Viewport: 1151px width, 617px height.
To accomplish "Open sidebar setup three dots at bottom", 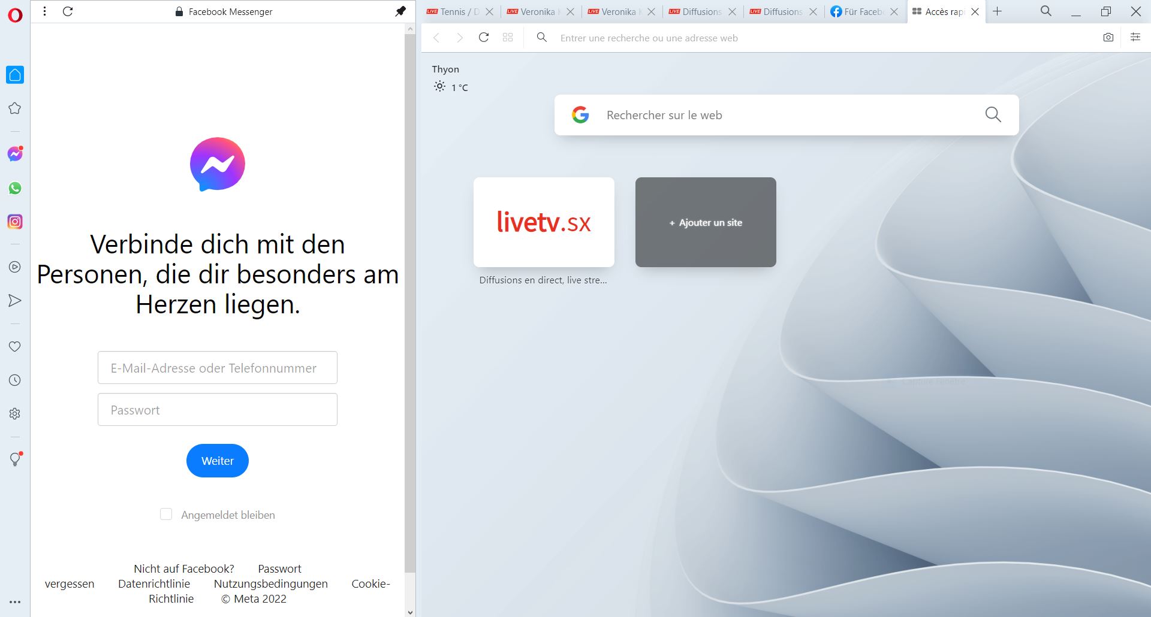I will (15, 602).
